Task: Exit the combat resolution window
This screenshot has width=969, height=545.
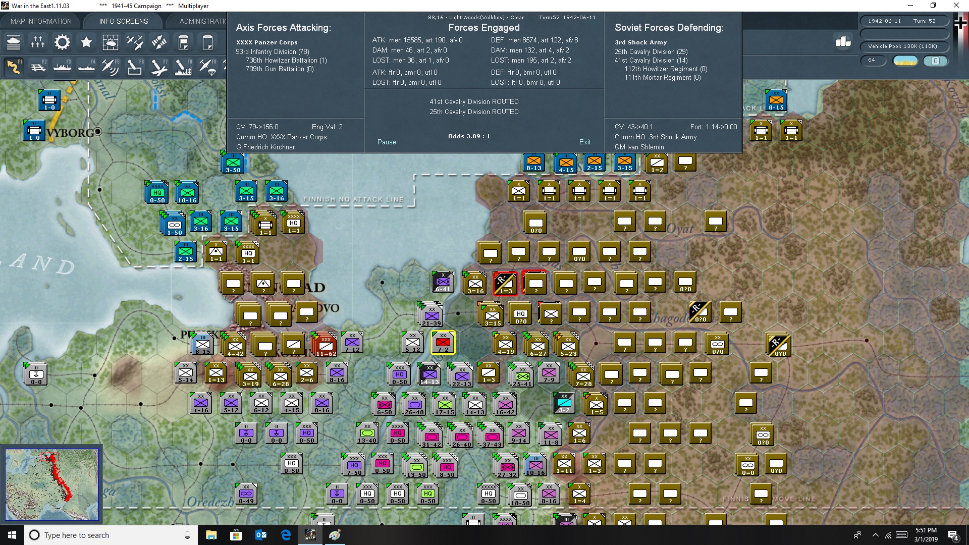Action: click(585, 142)
